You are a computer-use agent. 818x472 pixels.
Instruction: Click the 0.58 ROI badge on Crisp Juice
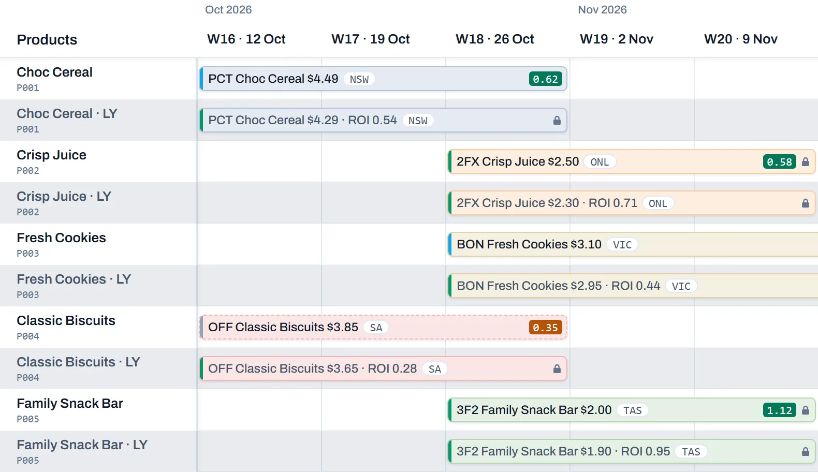[x=780, y=161]
